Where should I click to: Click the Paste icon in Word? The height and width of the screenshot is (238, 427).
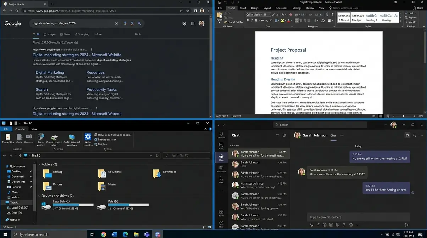(x=220, y=16)
